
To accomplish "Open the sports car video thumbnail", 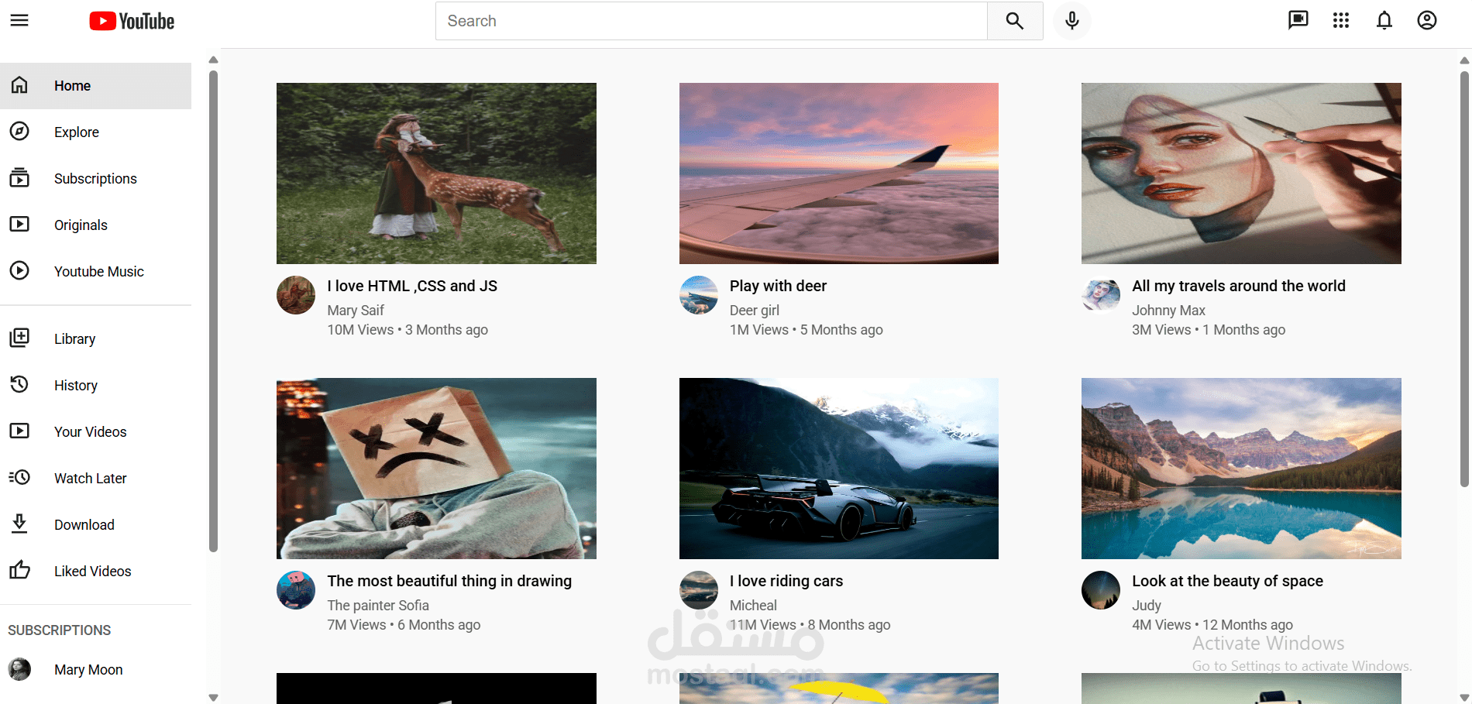I will 838,469.
